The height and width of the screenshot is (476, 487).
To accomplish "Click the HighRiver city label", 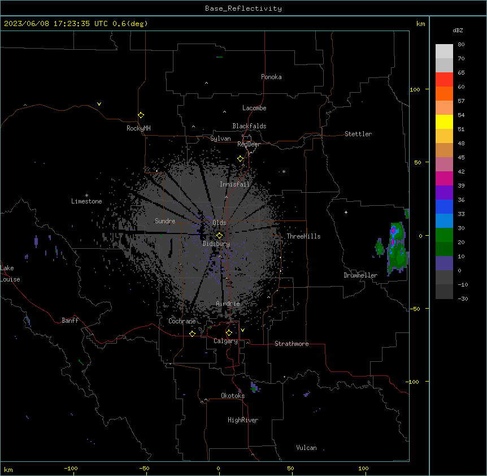I will click(x=243, y=420).
